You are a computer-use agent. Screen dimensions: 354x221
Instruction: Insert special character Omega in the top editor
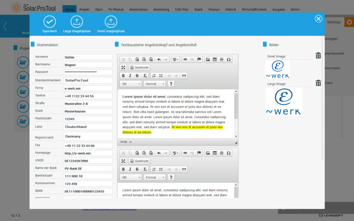[x=229, y=59]
